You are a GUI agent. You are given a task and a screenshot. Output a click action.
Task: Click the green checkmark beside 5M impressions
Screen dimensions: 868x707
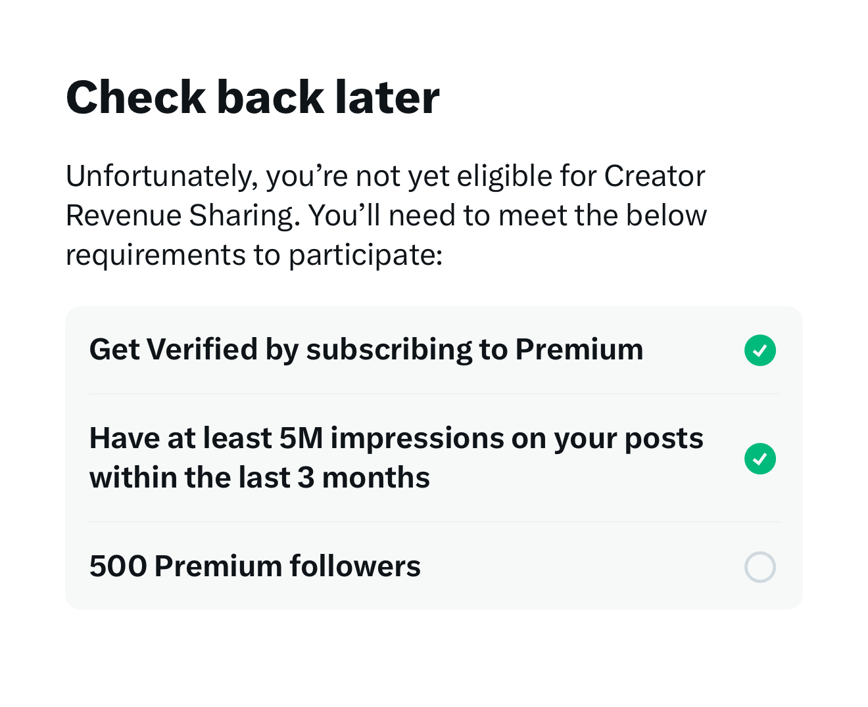[760, 459]
